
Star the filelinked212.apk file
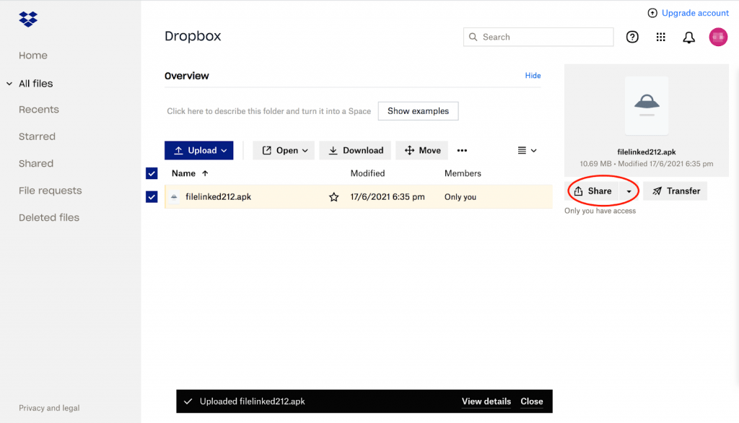[333, 197]
